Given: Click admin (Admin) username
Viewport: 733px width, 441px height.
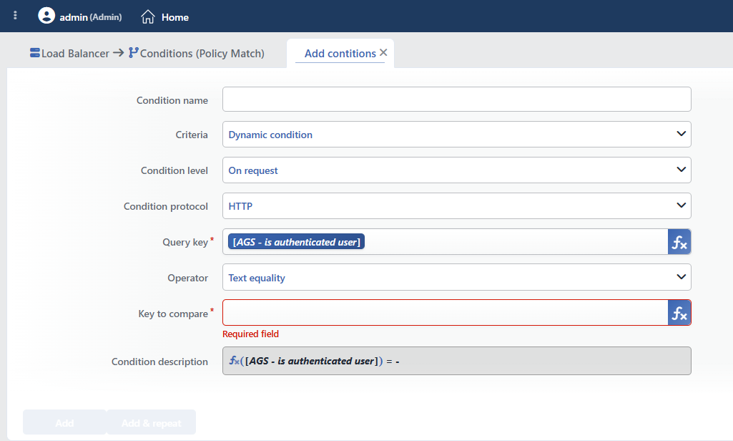Looking at the screenshot, I should pyautogui.click(x=91, y=17).
